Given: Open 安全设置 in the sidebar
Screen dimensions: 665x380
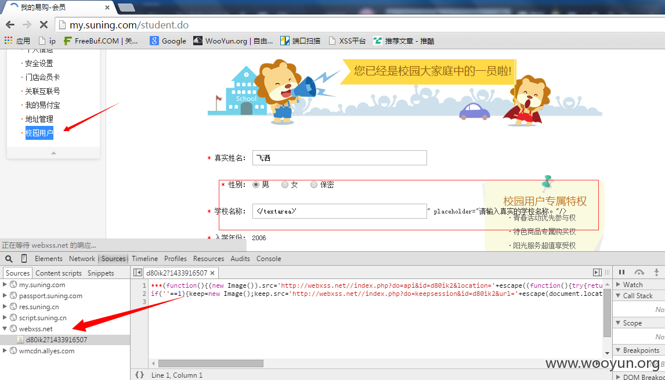Looking at the screenshot, I should point(39,64).
